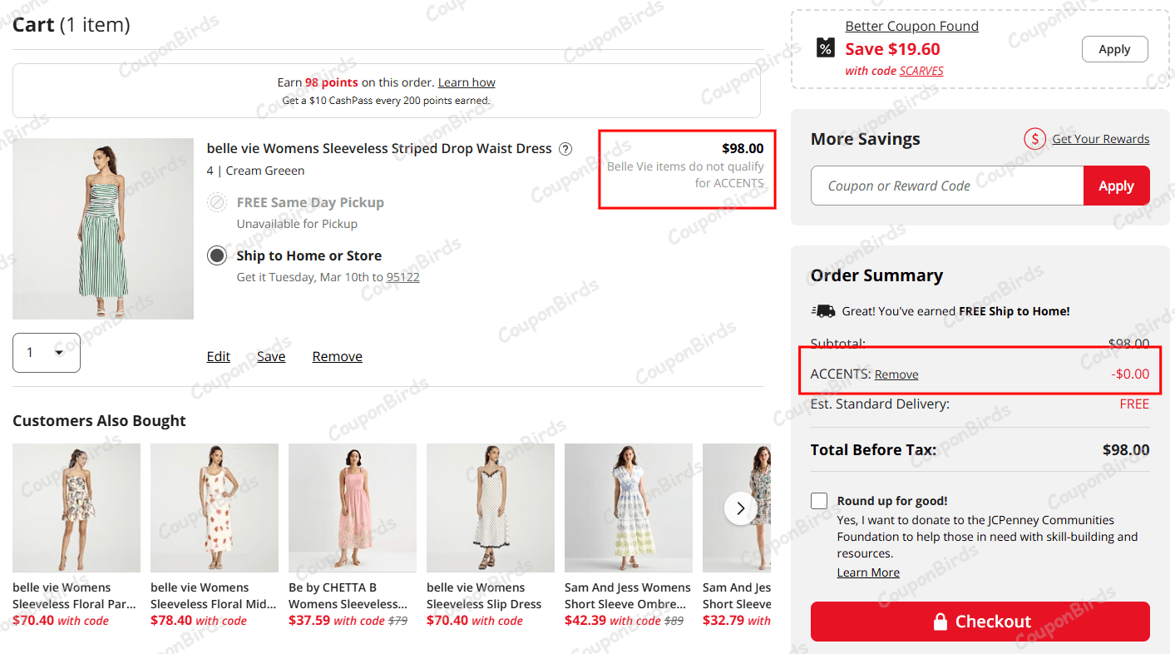The image size is (1175, 654).
Task: Click the 98 points text
Action: pos(332,82)
